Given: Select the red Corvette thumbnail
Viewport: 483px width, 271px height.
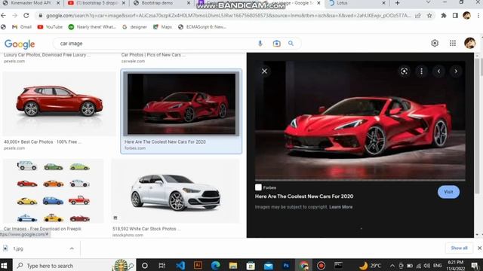Looking at the screenshot, I should click(181, 104).
